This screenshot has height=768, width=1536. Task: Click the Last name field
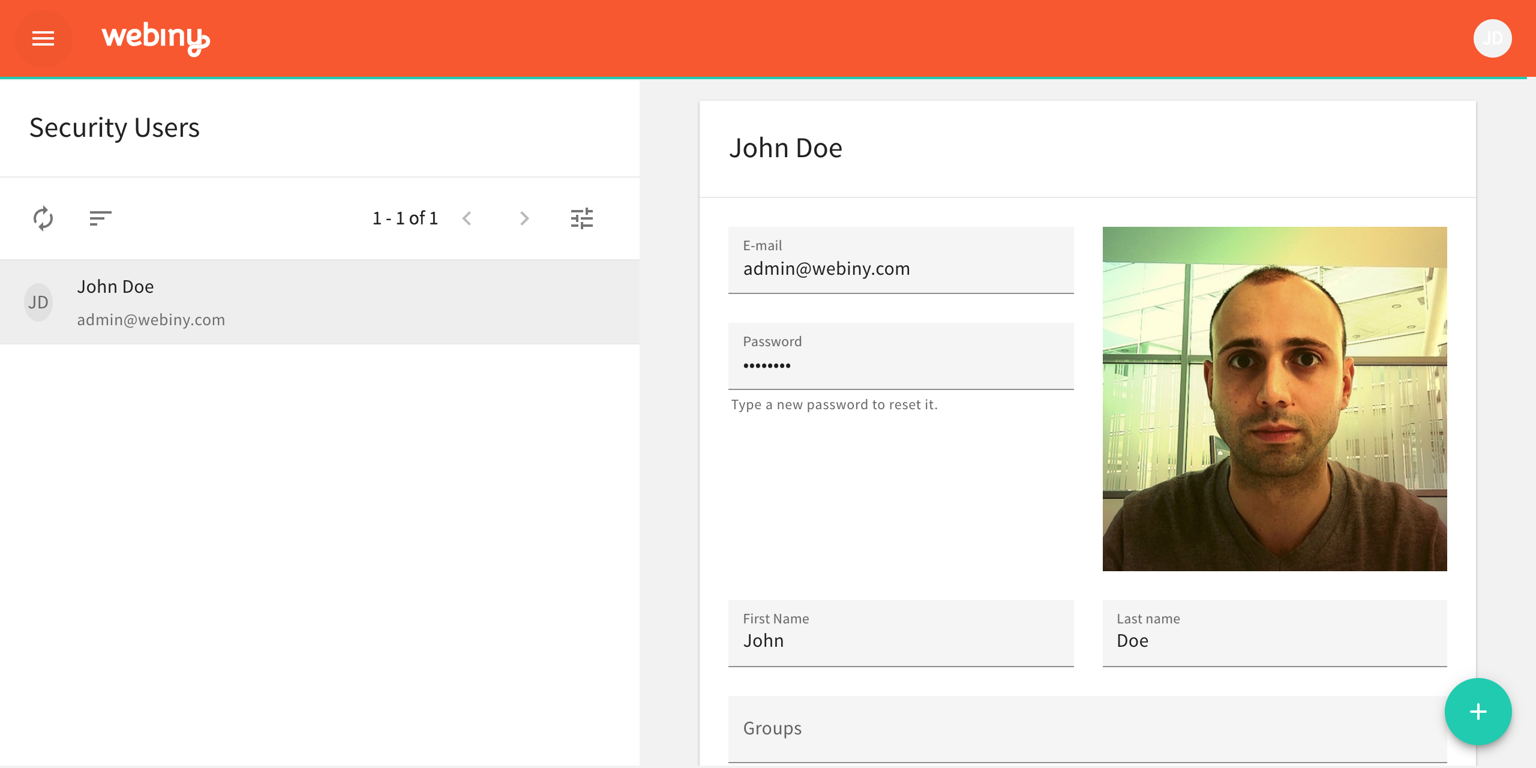coord(1274,641)
